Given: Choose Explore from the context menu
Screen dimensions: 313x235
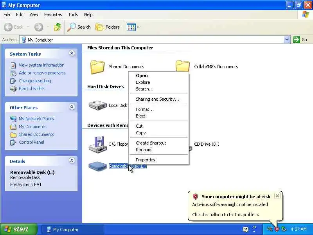Looking at the screenshot, I should click(x=159, y=82).
